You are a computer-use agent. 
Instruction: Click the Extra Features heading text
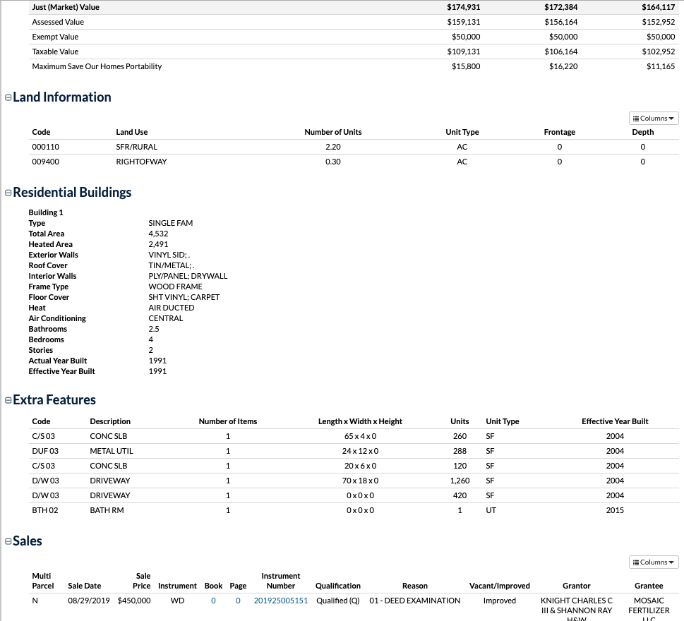coord(54,400)
